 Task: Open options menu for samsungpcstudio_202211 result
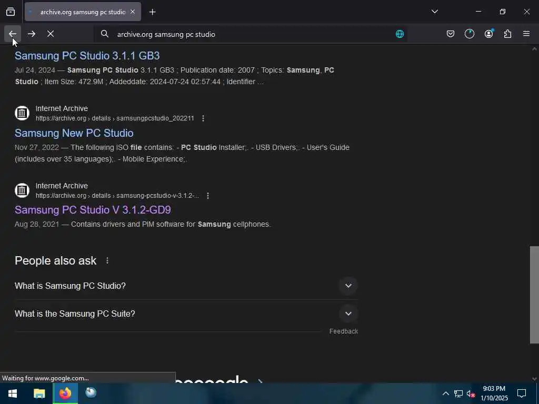coord(203,118)
